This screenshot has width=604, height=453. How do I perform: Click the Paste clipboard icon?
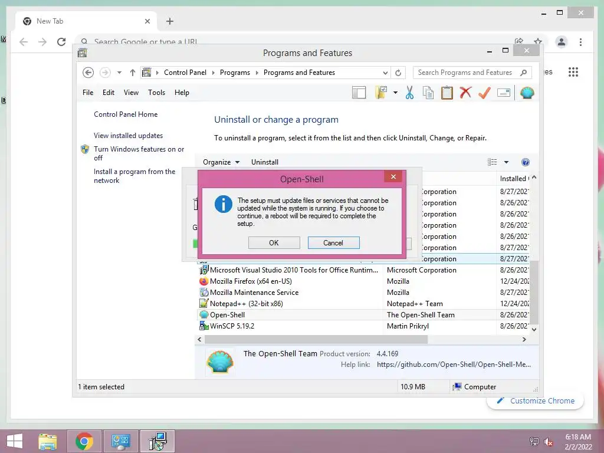point(447,93)
